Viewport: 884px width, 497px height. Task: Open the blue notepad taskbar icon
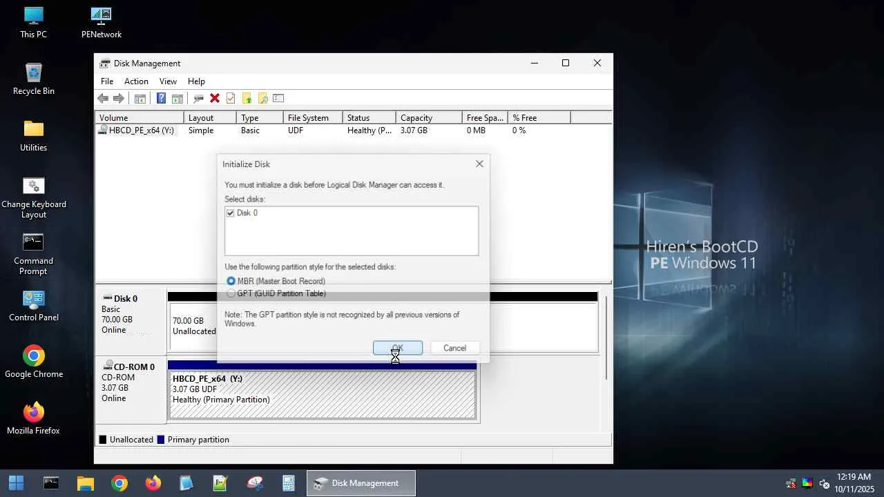coord(186,483)
